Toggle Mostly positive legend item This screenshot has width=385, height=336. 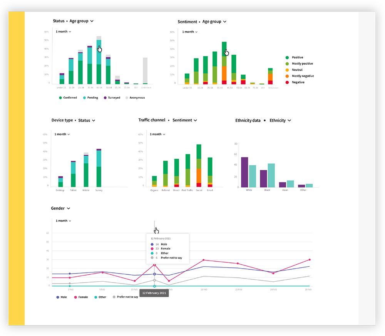pos(299,64)
